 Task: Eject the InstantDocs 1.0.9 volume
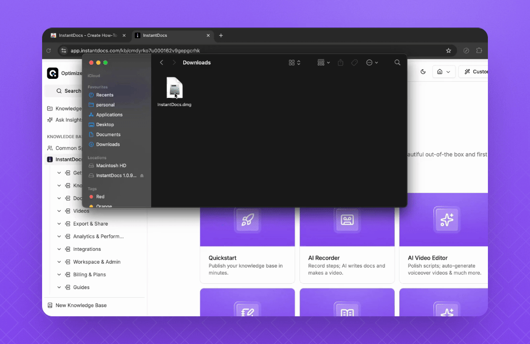(142, 175)
